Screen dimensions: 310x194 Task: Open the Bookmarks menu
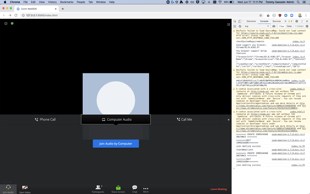66,2
